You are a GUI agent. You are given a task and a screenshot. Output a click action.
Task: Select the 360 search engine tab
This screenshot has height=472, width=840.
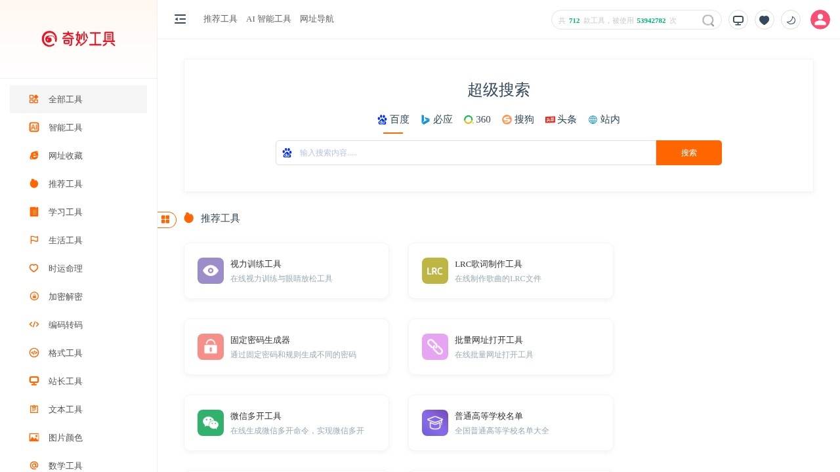(477, 119)
